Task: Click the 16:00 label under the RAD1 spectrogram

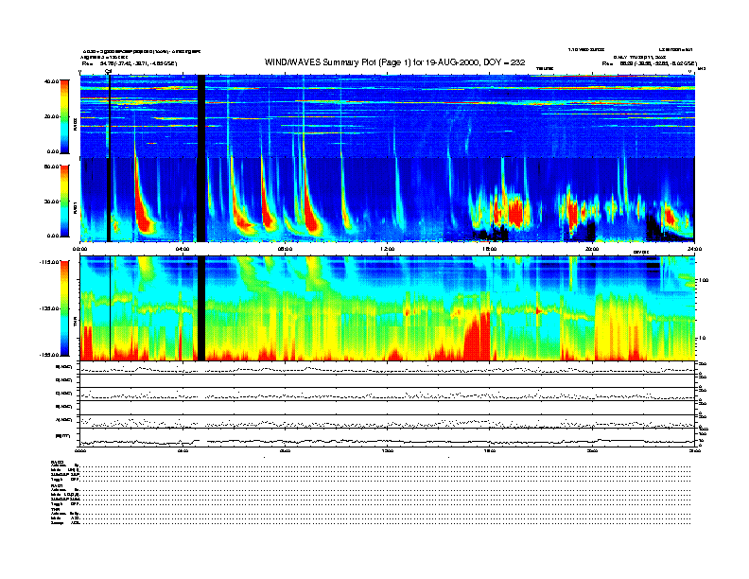Action: pyautogui.click(x=490, y=249)
